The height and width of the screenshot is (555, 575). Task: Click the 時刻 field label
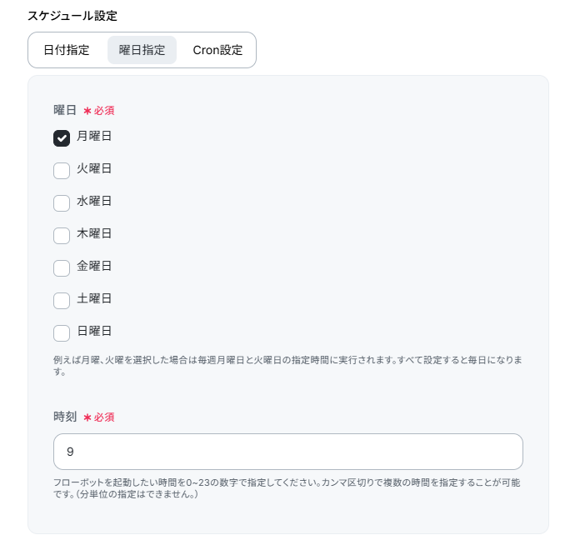[x=65, y=417]
